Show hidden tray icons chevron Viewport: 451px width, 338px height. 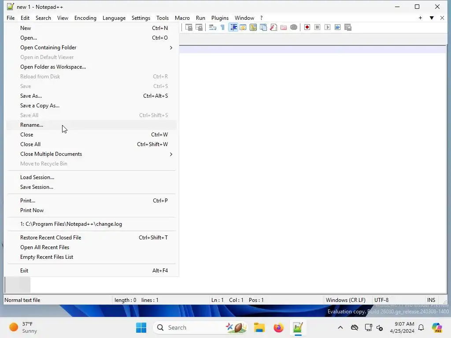[x=340, y=327]
